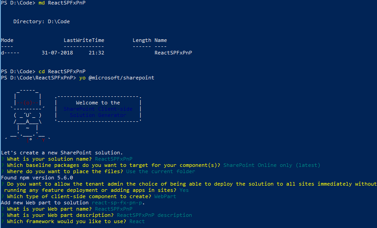377x228 pixels.
Task: Click 'Use the current folder' answer
Action: (x=160, y=171)
